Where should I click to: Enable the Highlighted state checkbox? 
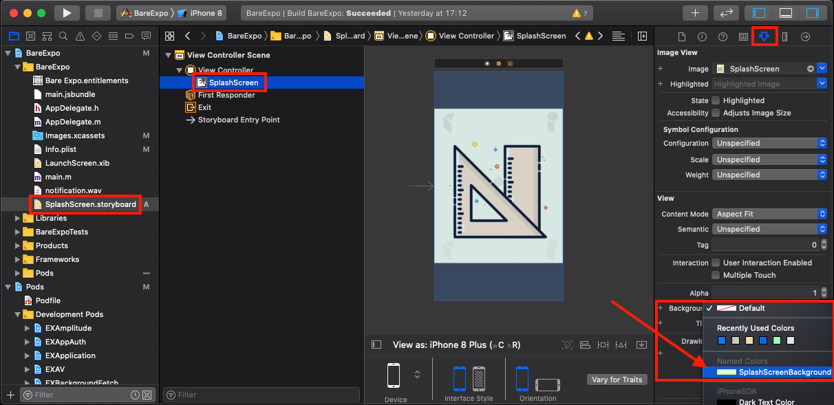click(x=716, y=100)
